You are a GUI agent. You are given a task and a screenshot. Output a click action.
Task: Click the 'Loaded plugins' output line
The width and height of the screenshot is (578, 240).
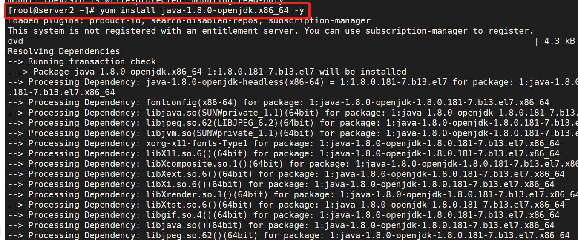click(x=189, y=20)
